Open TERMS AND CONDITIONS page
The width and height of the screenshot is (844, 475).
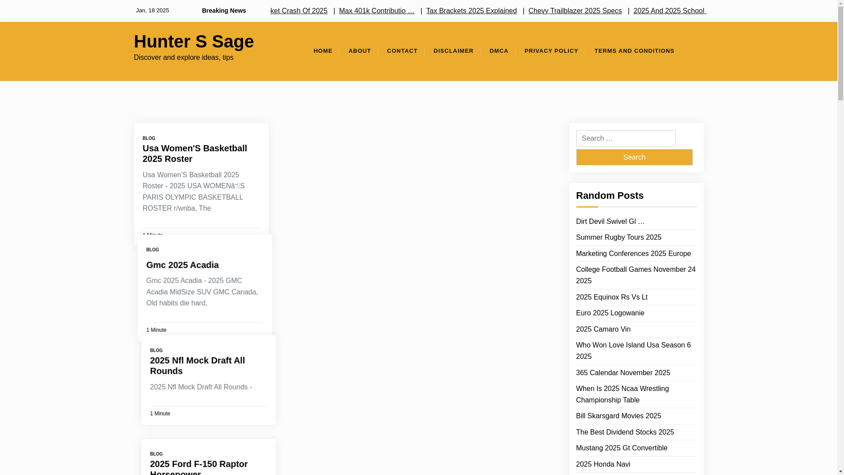634,51
